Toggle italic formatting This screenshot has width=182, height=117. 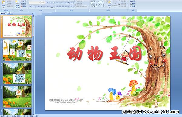[x=33, y=7]
